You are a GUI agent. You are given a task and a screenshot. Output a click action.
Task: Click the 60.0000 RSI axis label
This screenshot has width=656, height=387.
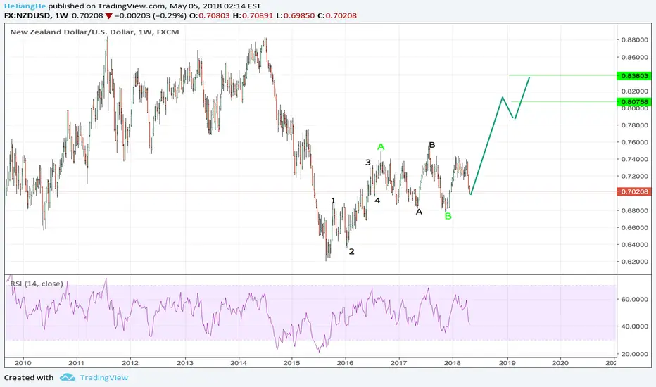coord(635,299)
